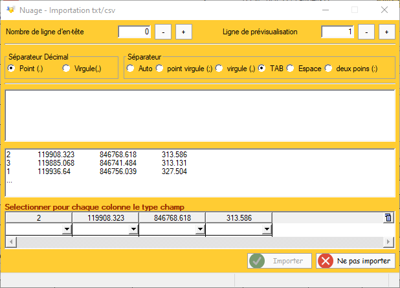The width and height of the screenshot is (400, 288).
Task: Decrease header line count with minus
Action: click(x=163, y=32)
